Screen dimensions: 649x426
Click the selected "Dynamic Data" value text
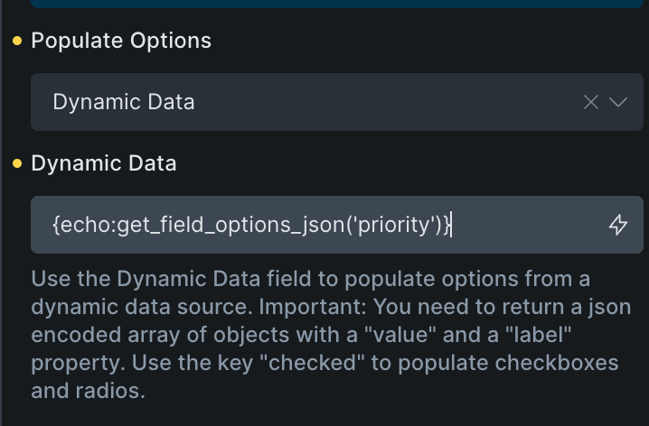(x=124, y=102)
